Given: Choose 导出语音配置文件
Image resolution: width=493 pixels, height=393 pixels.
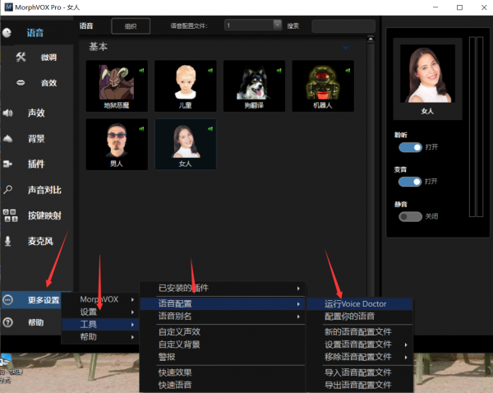Looking at the screenshot, I should point(359,385).
